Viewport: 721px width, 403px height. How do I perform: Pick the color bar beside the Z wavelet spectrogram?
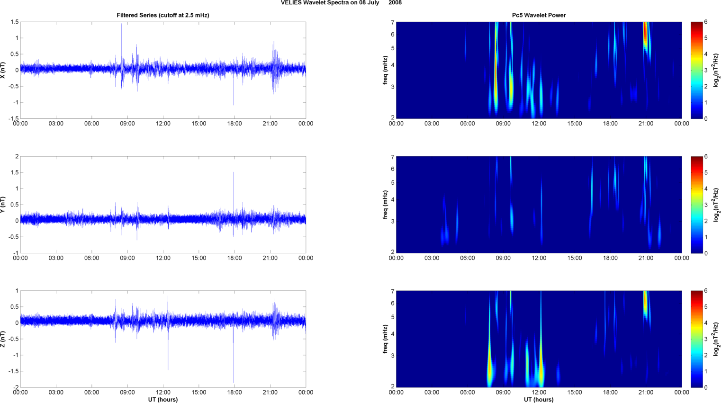coord(697,339)
